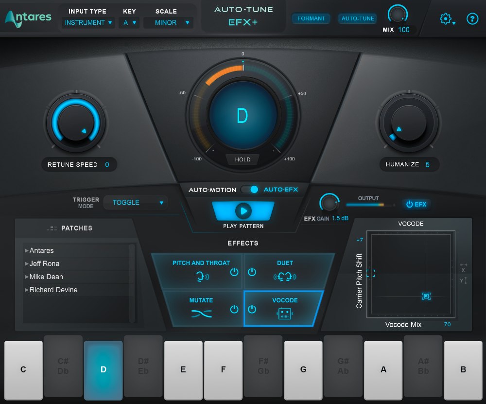Click the Hold button under pitch display
The image size is (486, 404).
click(243, 159)
